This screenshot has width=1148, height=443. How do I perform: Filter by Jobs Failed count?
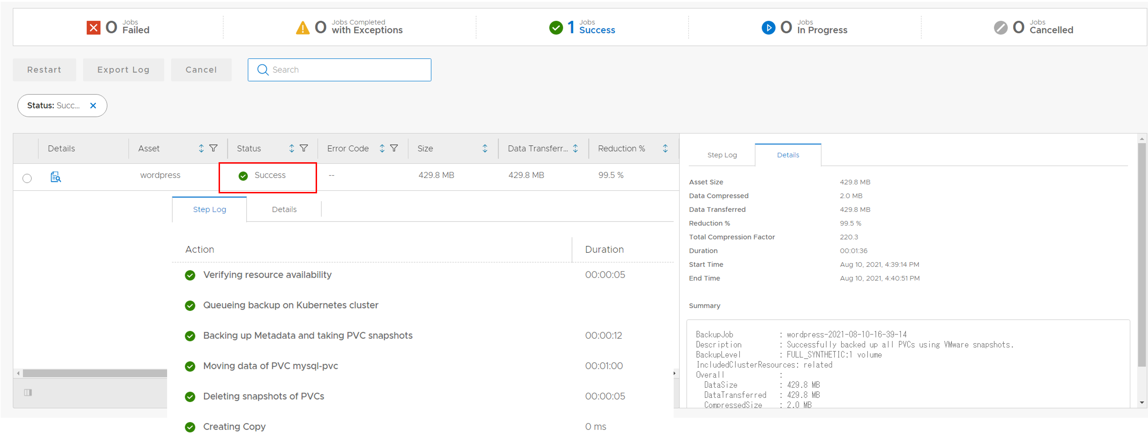click(x=118, y=28)
